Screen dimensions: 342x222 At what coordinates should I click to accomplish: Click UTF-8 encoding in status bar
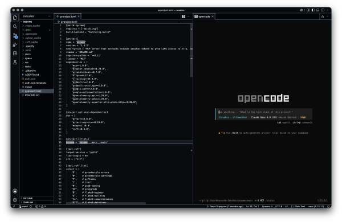(279, 206)
